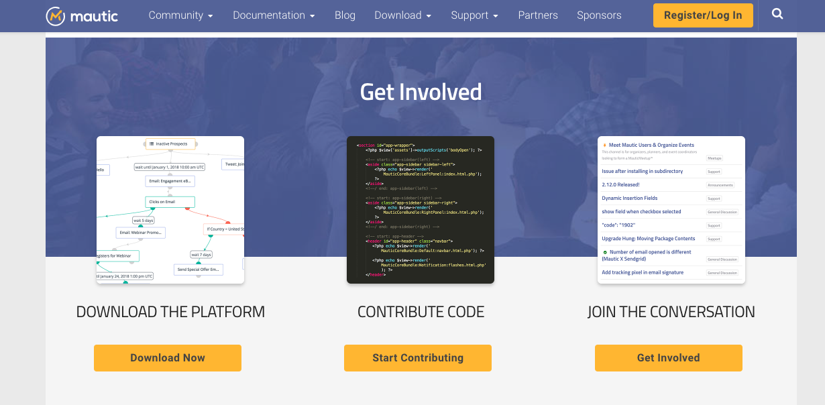Click the Mautic logo in header

[x=82, y=15]
